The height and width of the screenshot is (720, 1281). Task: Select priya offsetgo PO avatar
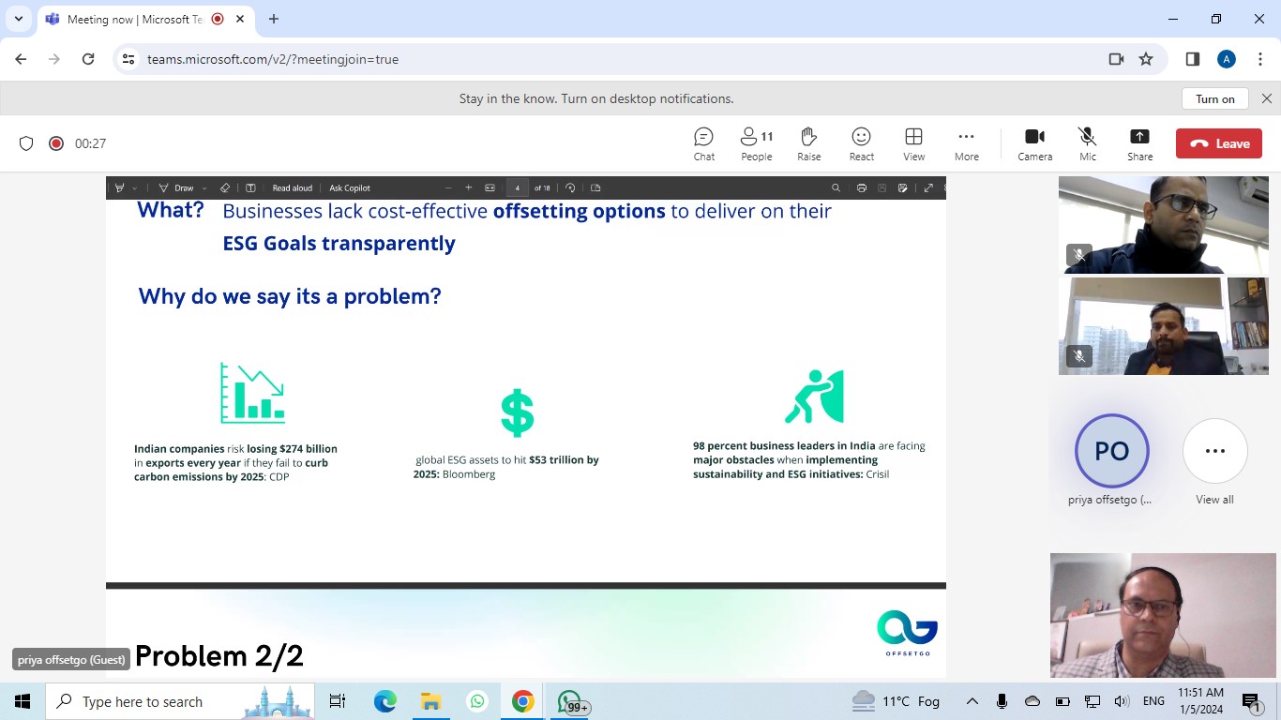pos(1111,451)
